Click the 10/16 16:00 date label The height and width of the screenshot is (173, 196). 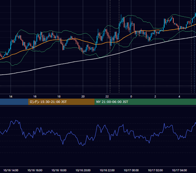[x=35, y=170]
